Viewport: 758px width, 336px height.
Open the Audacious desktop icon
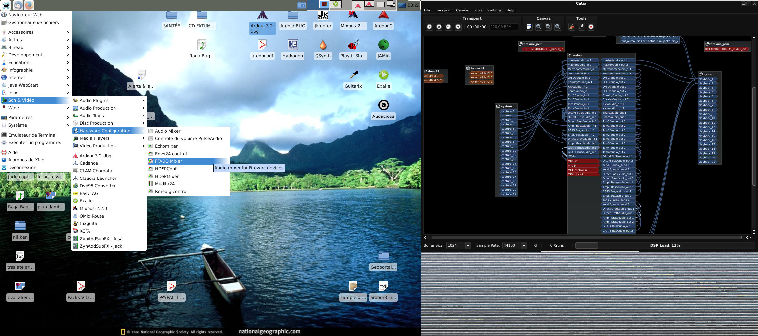pyautogui.click(x=383, y=110)
